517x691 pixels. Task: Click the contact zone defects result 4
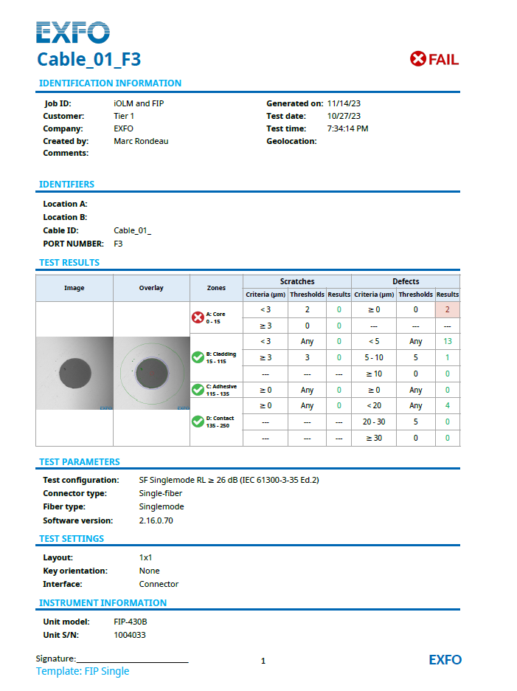(x=448, y=405)
